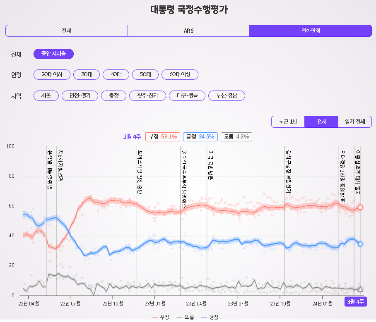Click the white circle marker ending the red line
Viewport: 376px width, 322px height.
(360, 207)
